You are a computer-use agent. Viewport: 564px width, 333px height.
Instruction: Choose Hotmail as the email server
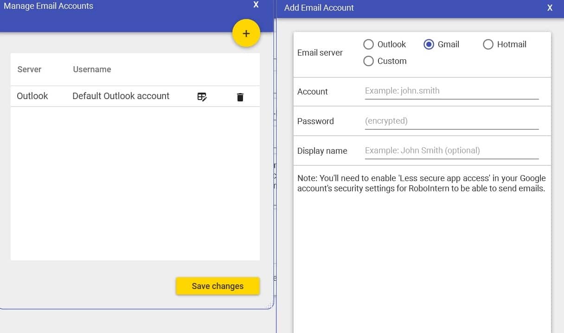point(488,44)
